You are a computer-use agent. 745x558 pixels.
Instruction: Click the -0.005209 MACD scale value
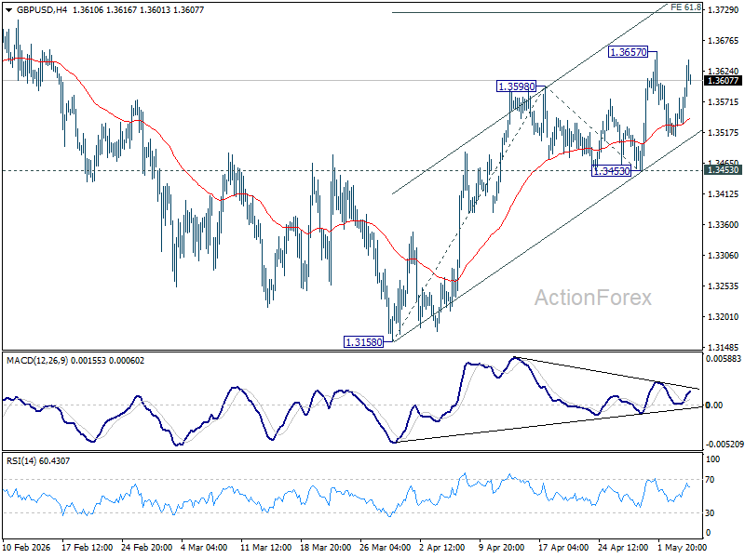pyautogui.click(x=725, y=445)
